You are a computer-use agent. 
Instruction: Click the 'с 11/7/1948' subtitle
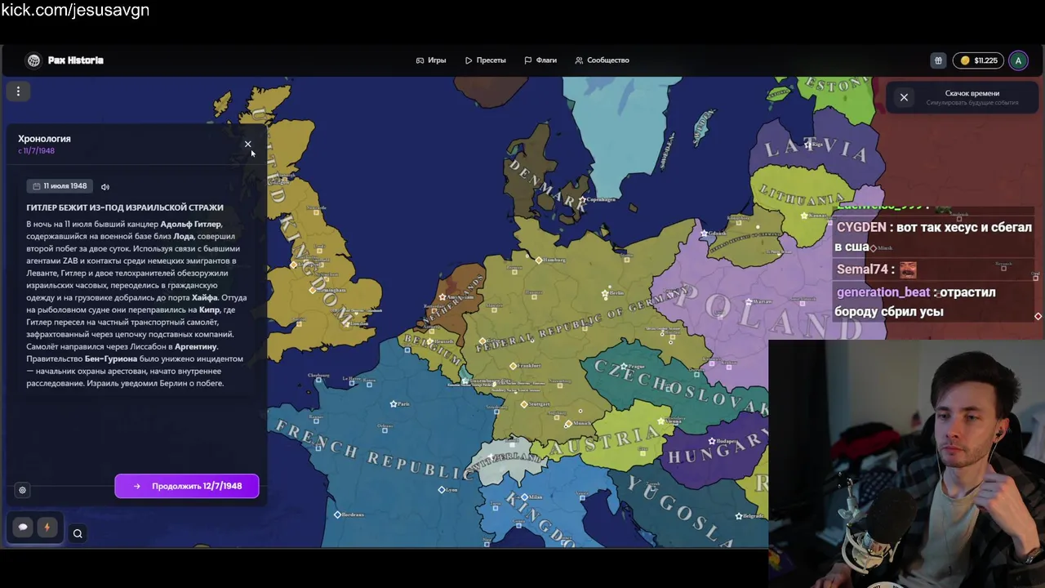37,151
